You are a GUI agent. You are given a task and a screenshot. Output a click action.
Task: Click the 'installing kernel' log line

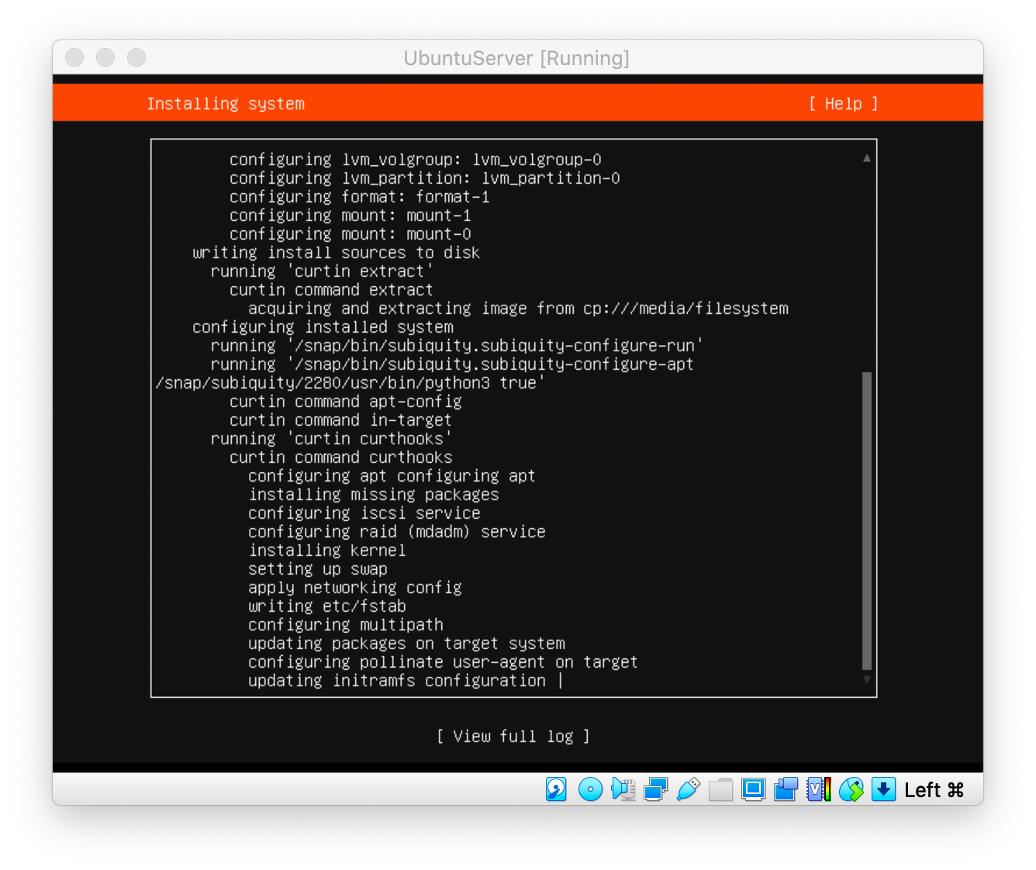coord(327,551)
